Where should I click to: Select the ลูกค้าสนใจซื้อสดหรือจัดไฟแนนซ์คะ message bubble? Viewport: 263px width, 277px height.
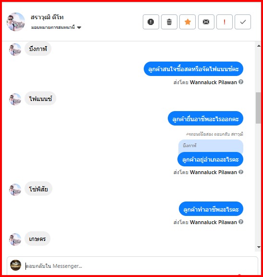[x=193, y=69]
